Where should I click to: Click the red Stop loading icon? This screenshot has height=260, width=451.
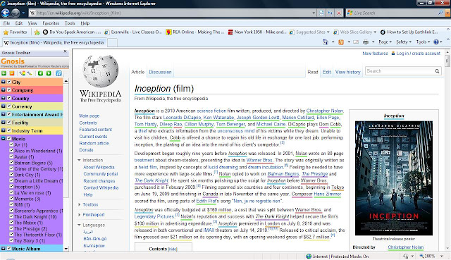pyautogui.click(x=339, y=13)
